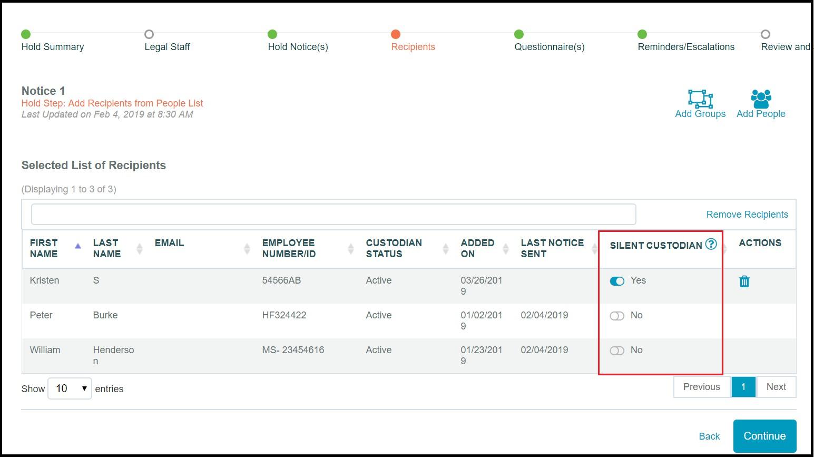Click employee ID HF324422
814x457 pixels.
[284, 315]
